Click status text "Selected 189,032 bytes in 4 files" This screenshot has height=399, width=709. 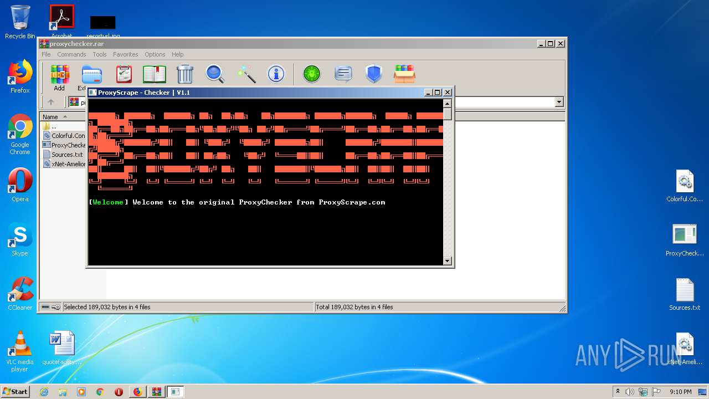[x=107, y=307]
